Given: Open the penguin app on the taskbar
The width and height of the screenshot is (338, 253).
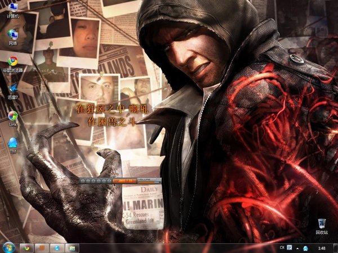Looking at the screenshot, I should click(57, 248).
